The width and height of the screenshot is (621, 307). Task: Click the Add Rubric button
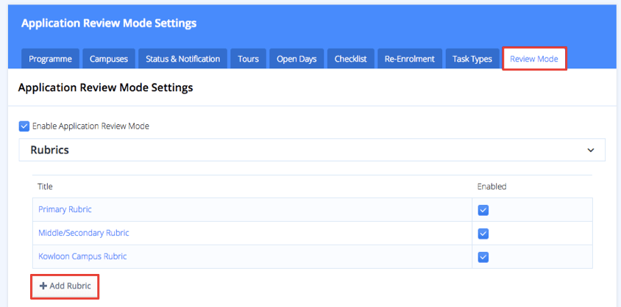(x=65, y=286)
